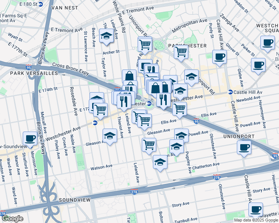Select the E 180 St subway station icon
Image resolution: width=279 pixels, height=223 pixels.
tap(41, 4)
